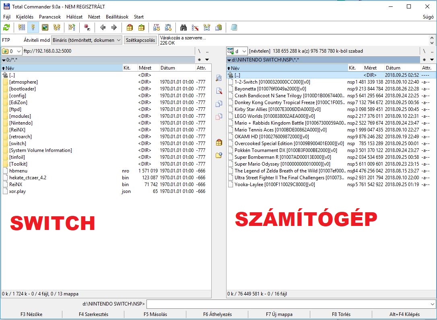The image size is (437, 320).
Task: Click the unpack files icon with the green arrow
Action: tap(142, 27)
